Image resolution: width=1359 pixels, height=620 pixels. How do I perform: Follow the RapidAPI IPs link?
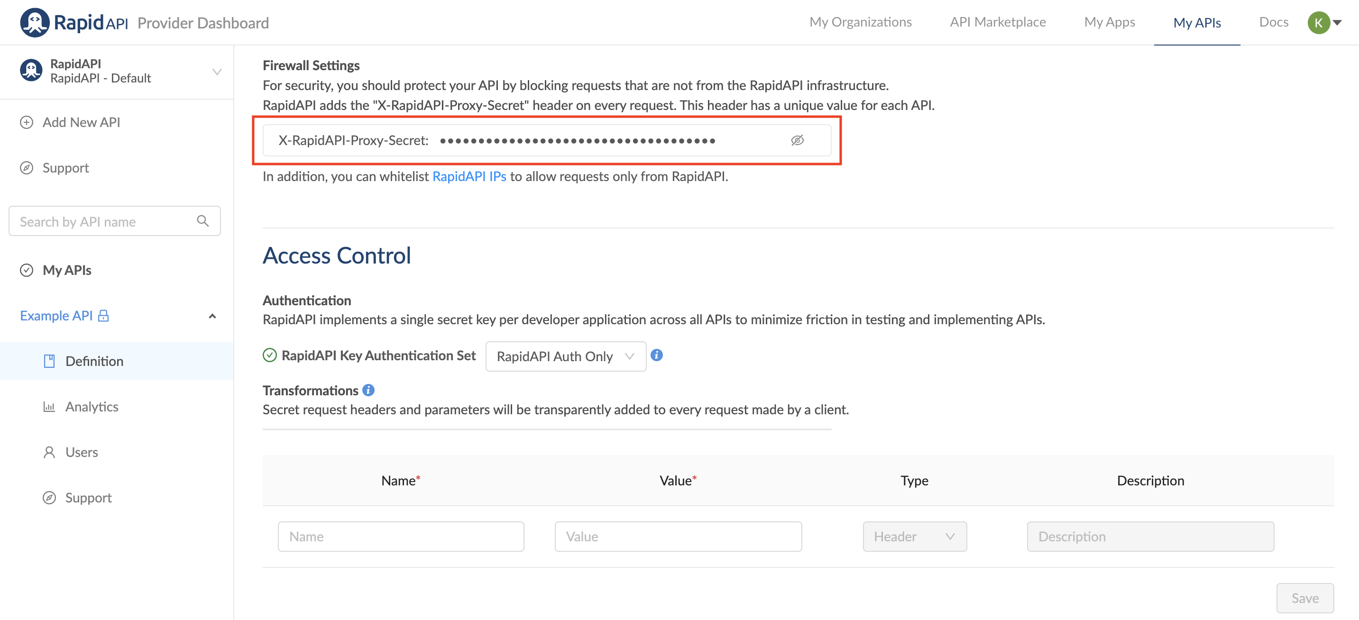[469, 177]
